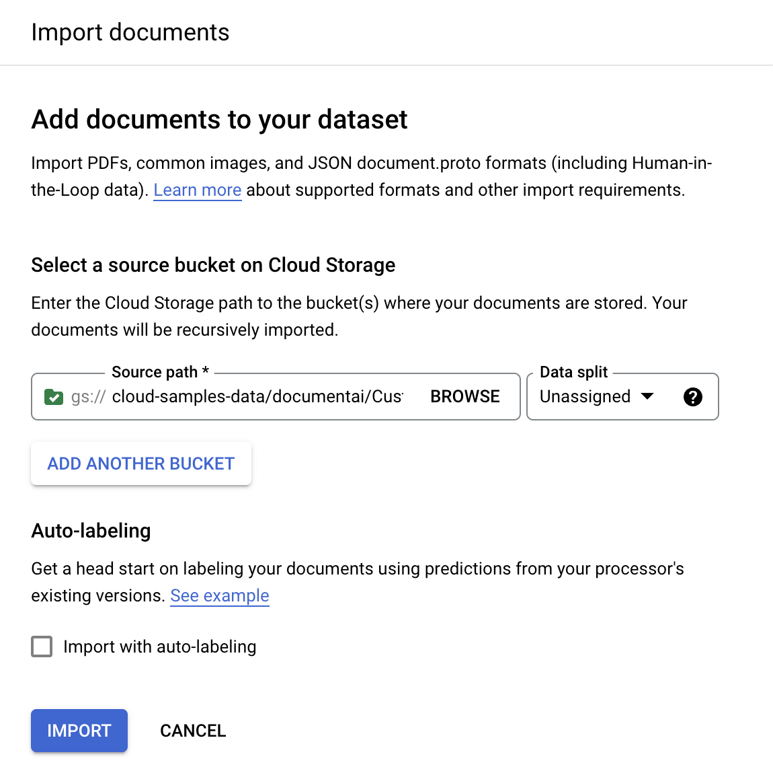Image resolution: width=773 pixels, height=775 pixels.
Task: Click ADD ANOTHER BUCKET button
Action: (x=141, y=464)
